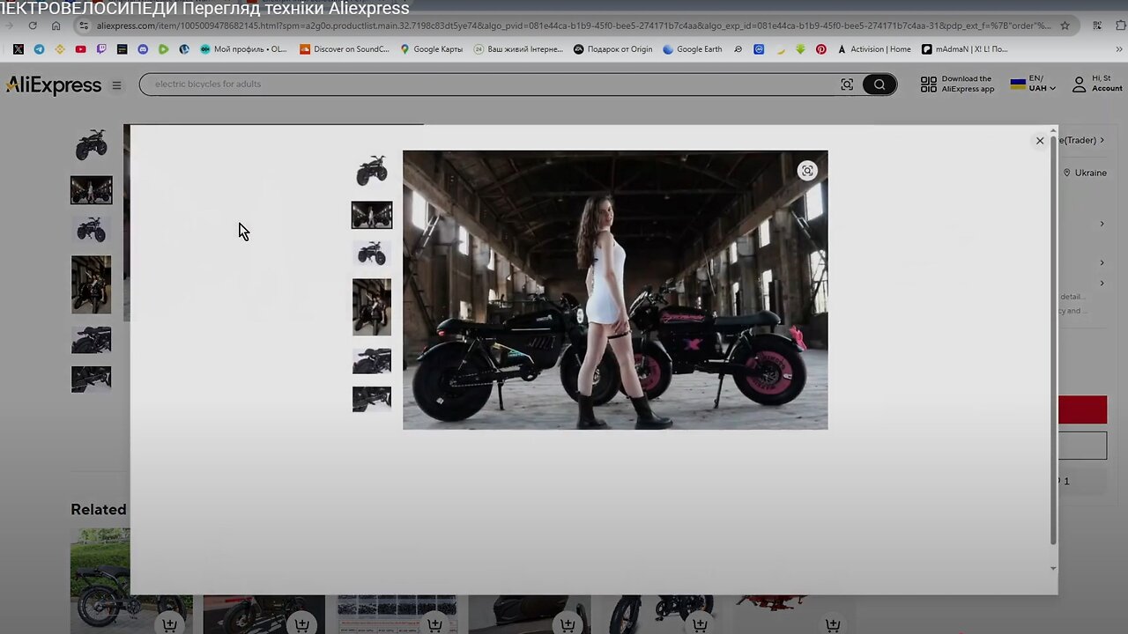Select sixth thumbnail in overlay strip
Image resolution: width=1128 pixels, height=634 pixels.
point(372,399)
